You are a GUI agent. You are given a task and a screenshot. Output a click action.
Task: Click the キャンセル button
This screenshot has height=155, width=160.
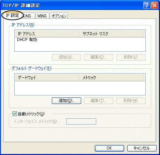coord(142,148)
